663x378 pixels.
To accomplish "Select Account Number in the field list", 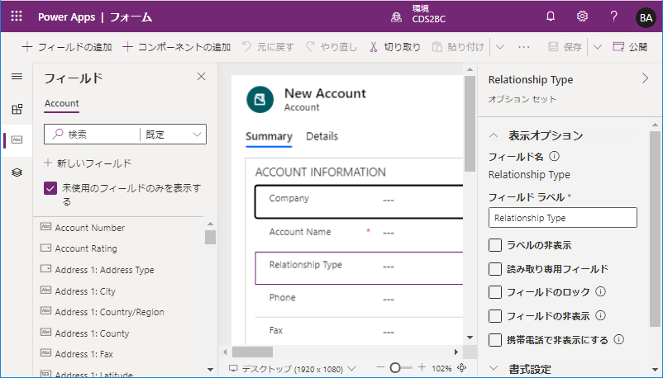I will click(x=89, y=228).
